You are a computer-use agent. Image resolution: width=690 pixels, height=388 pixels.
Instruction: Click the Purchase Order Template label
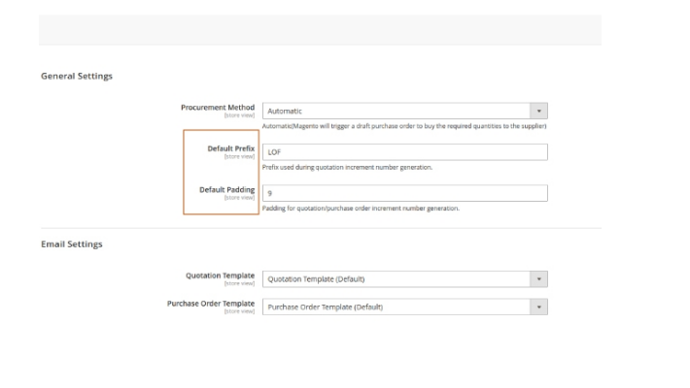[x=213, y=304]
